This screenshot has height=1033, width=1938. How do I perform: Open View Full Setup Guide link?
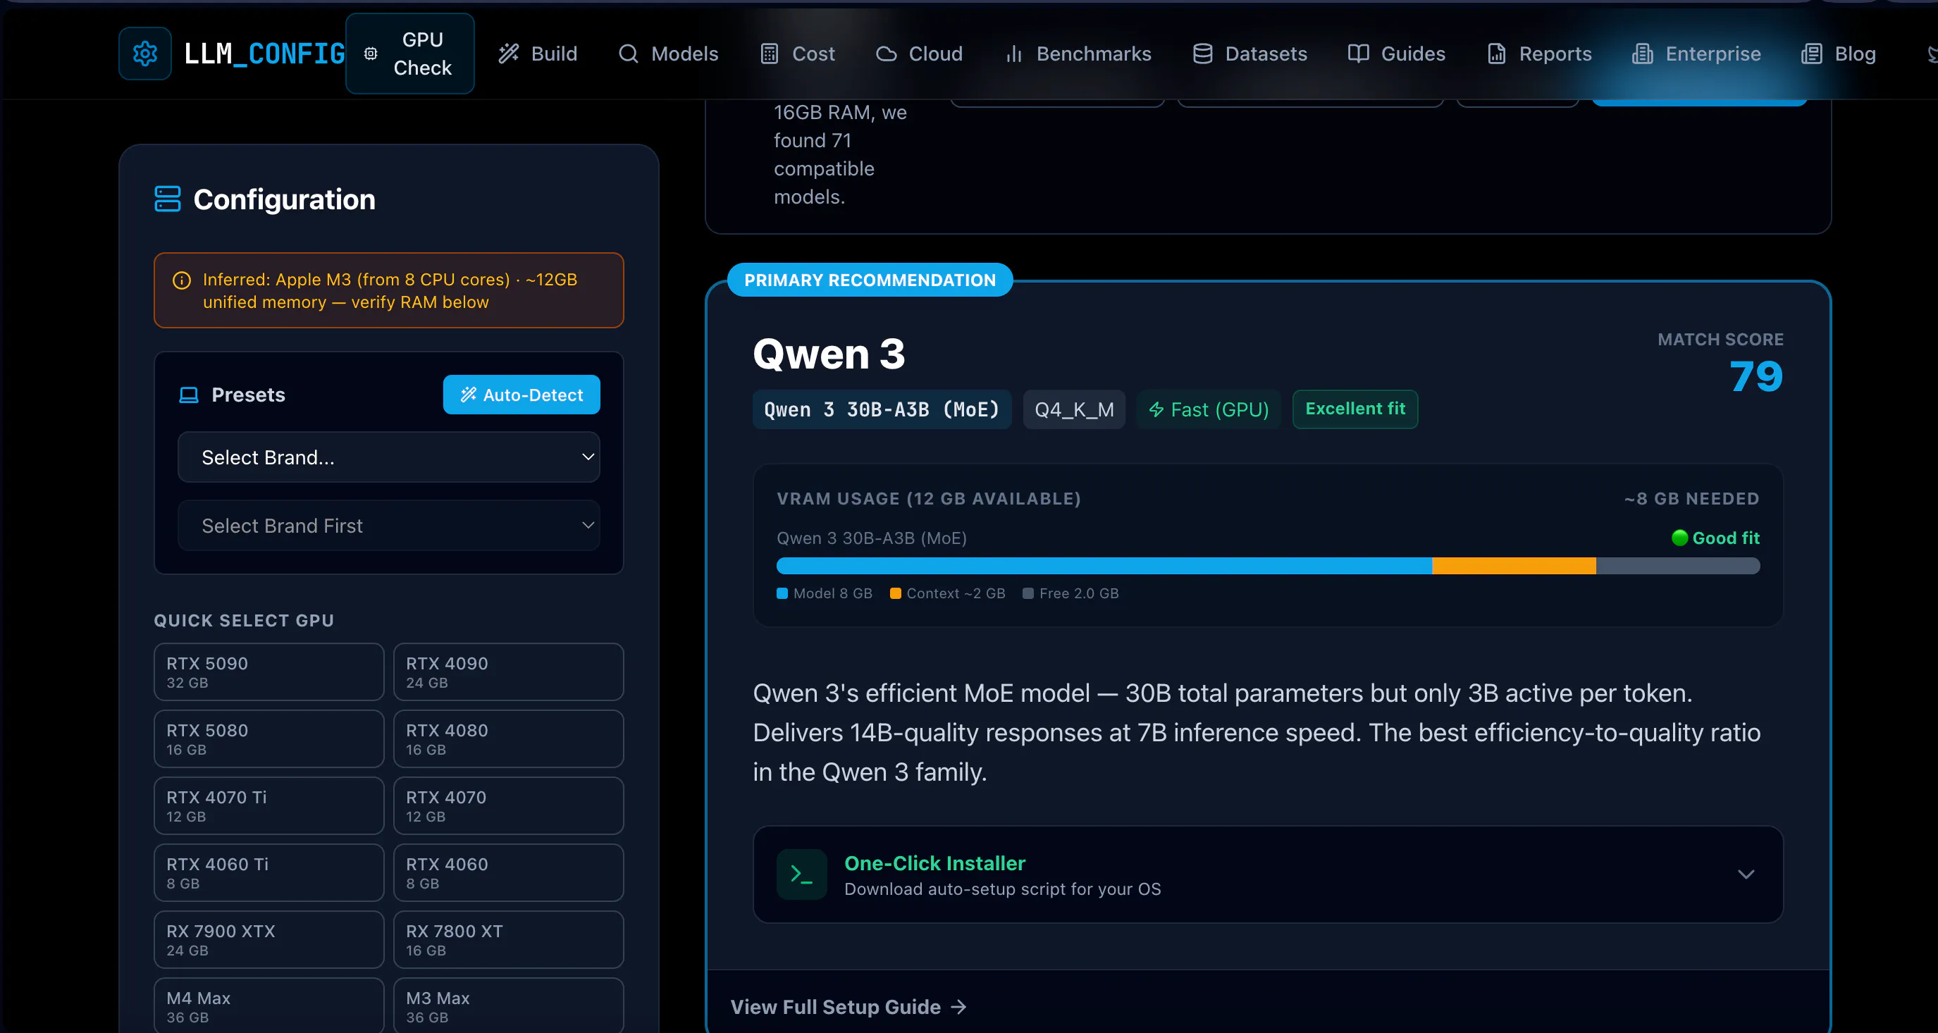coord(848,1007)
